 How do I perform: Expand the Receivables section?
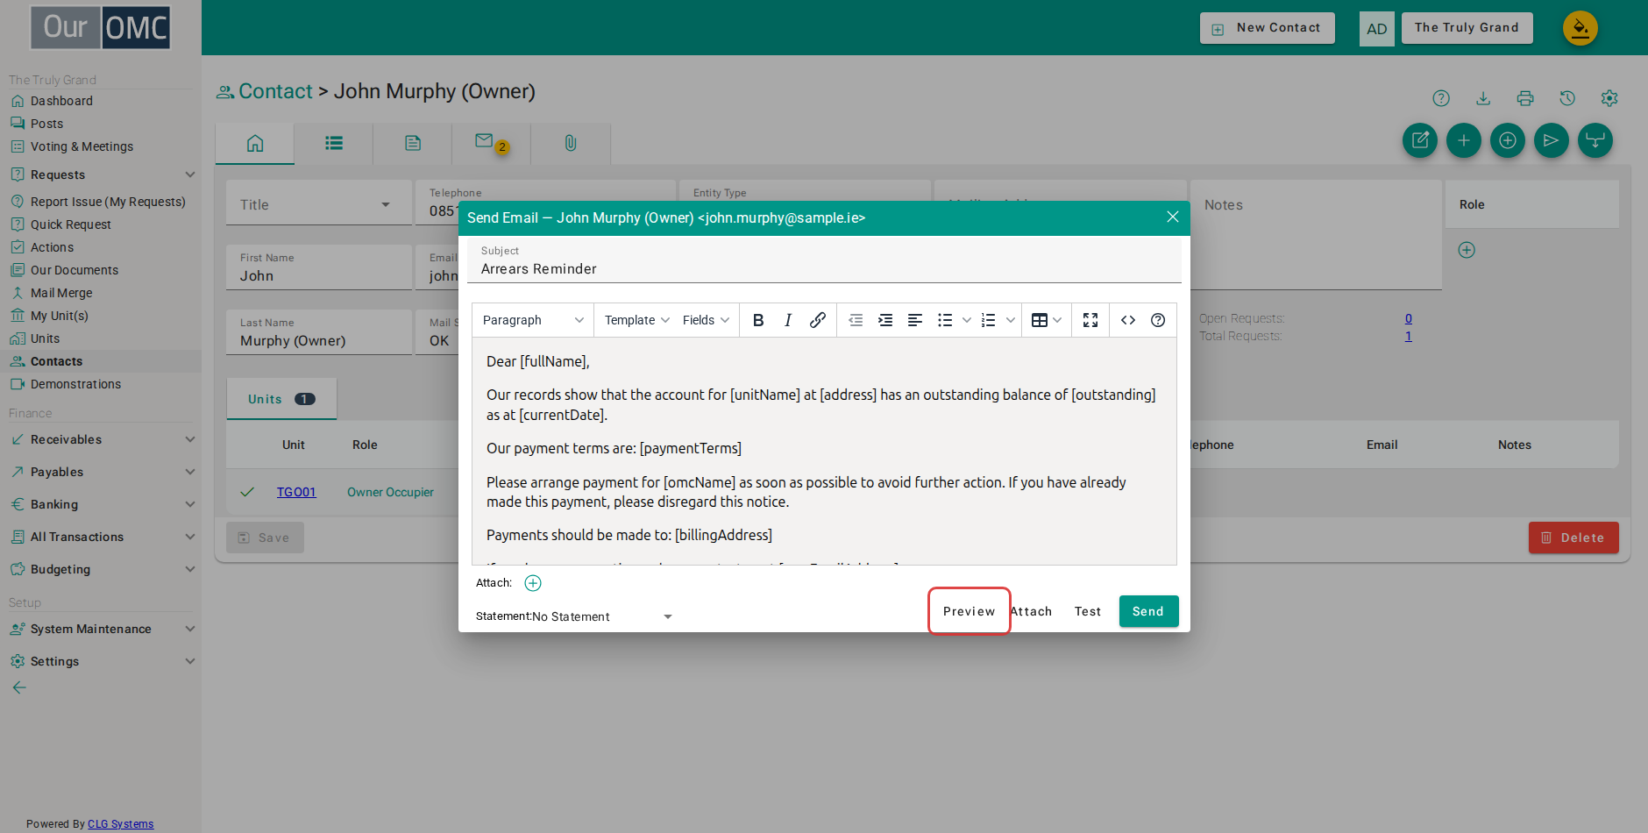click(102, 439)
